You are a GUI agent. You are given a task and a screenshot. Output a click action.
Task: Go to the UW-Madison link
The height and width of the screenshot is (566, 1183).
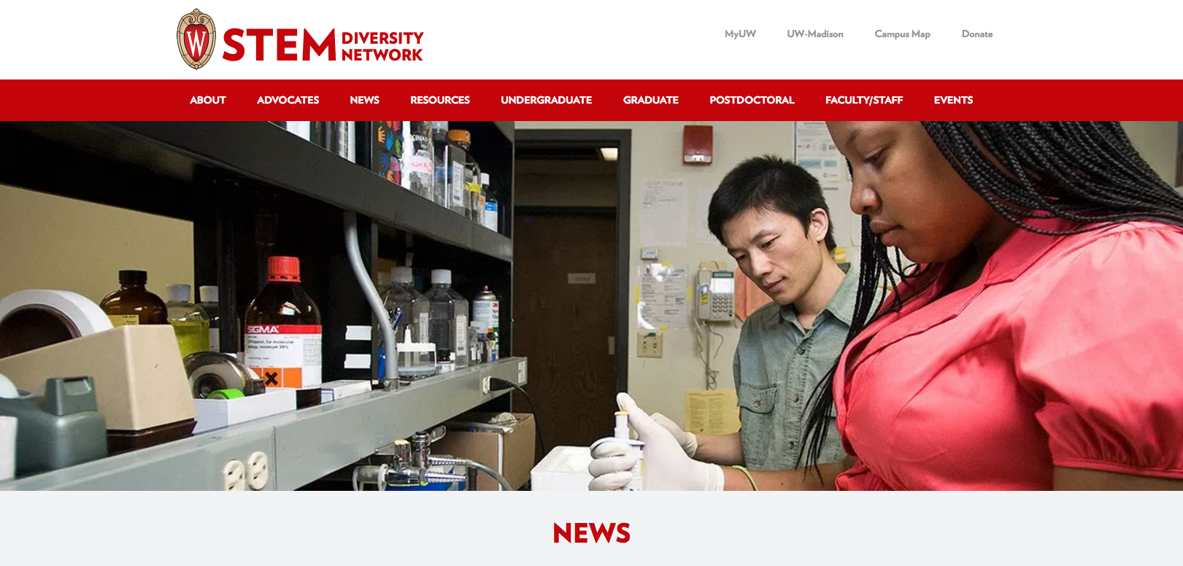814,34
